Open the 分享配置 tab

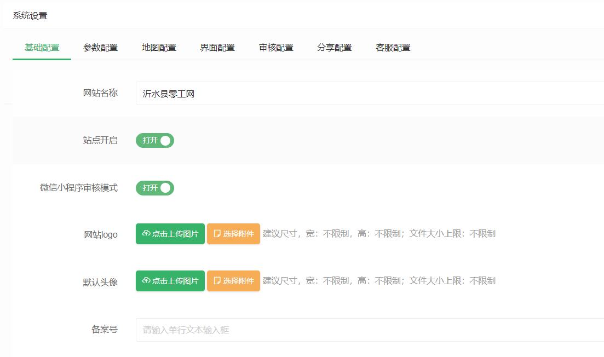tap(335, 48)
